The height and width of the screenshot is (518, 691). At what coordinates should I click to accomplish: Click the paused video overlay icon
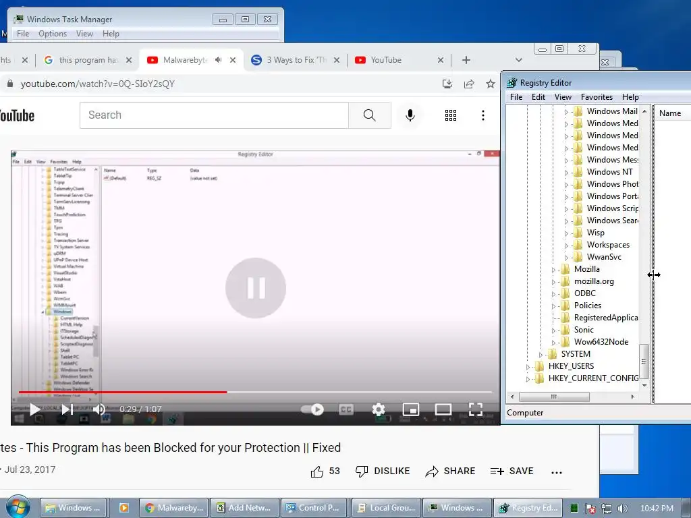pos(256,288)
